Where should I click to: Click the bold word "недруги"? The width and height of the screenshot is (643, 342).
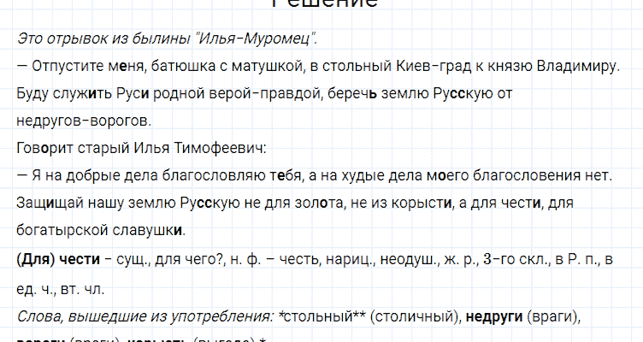(493, 316)
